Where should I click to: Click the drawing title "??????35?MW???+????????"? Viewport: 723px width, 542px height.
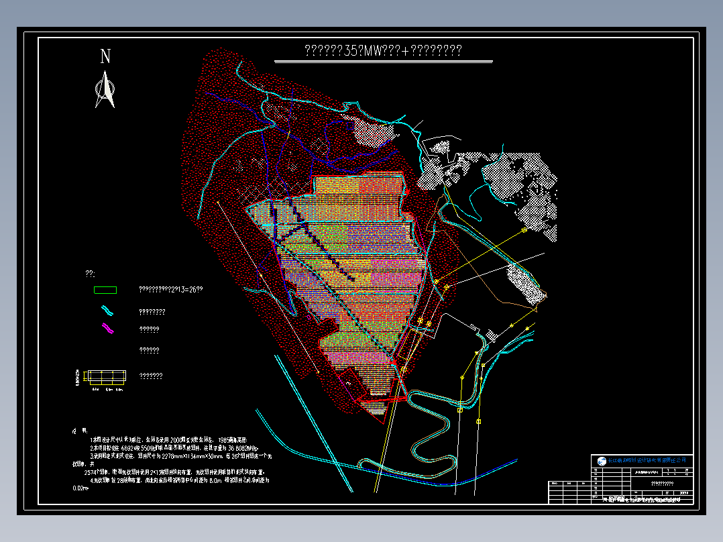point(383,50)
